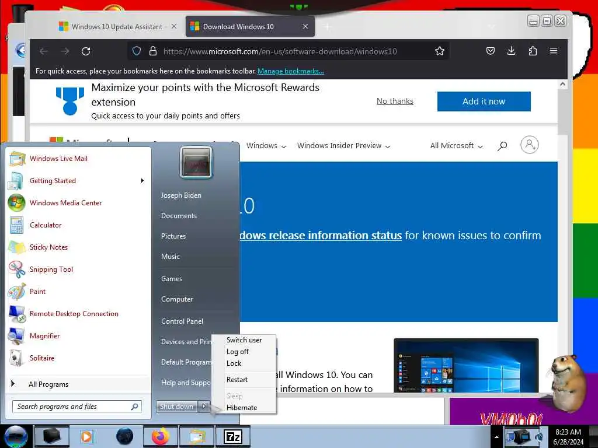Click the Manage bookmarks link
This screenshot has width=598, height=448.
[x=291, y=71]
